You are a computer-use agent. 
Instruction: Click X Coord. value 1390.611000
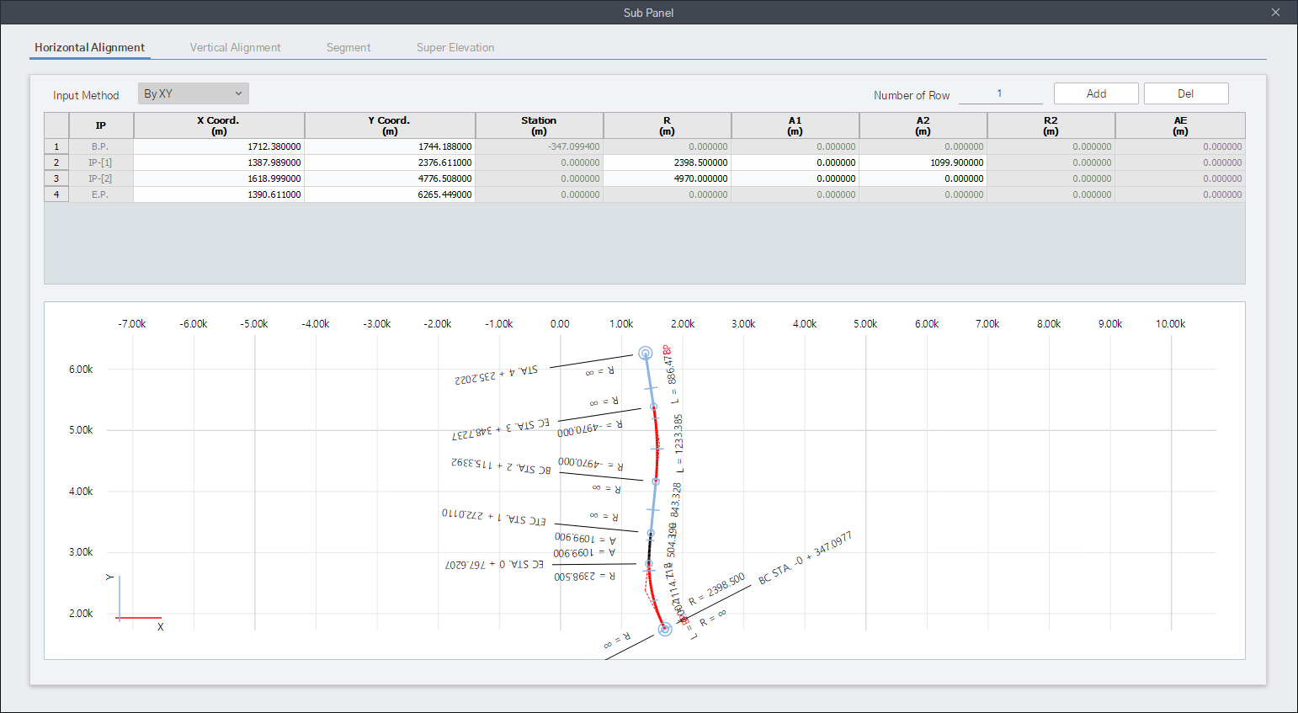click(219, 194)
